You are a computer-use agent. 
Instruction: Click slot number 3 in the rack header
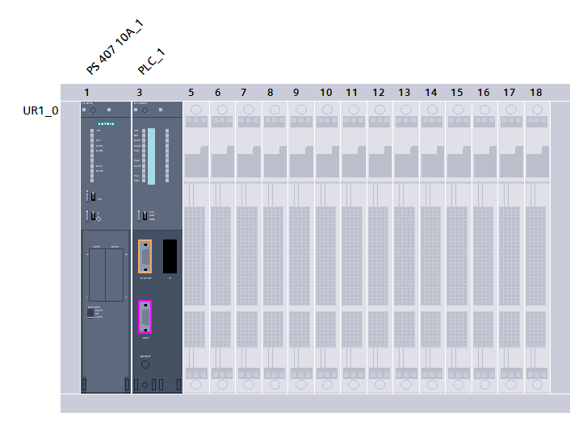[x=139, y=93]
